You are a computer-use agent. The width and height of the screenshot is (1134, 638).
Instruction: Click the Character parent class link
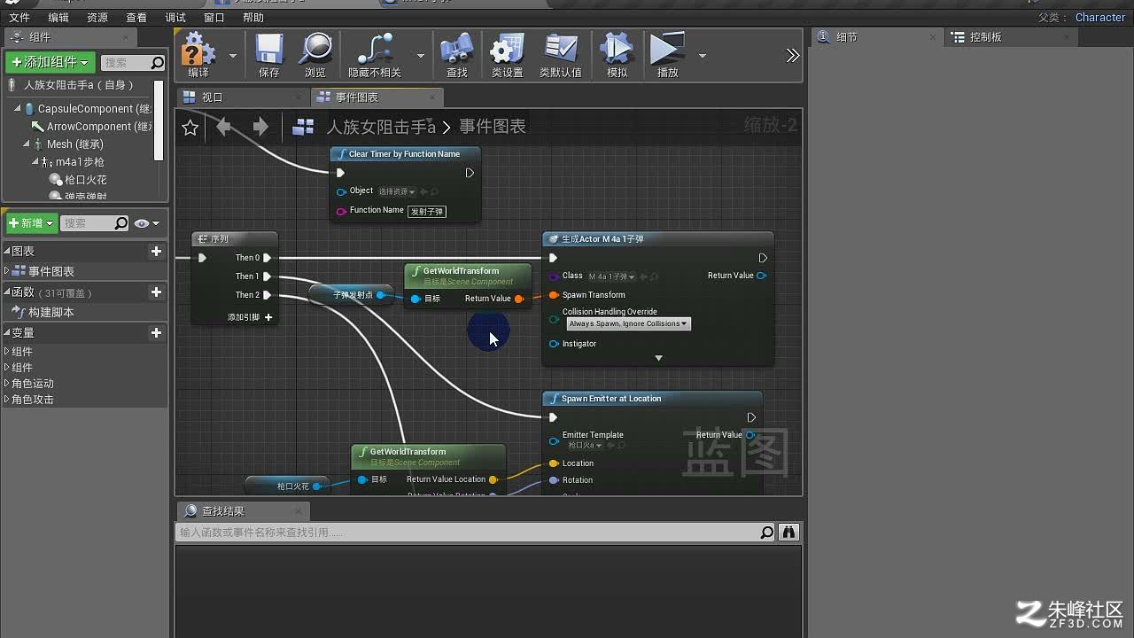click(x=1100, y=18)
